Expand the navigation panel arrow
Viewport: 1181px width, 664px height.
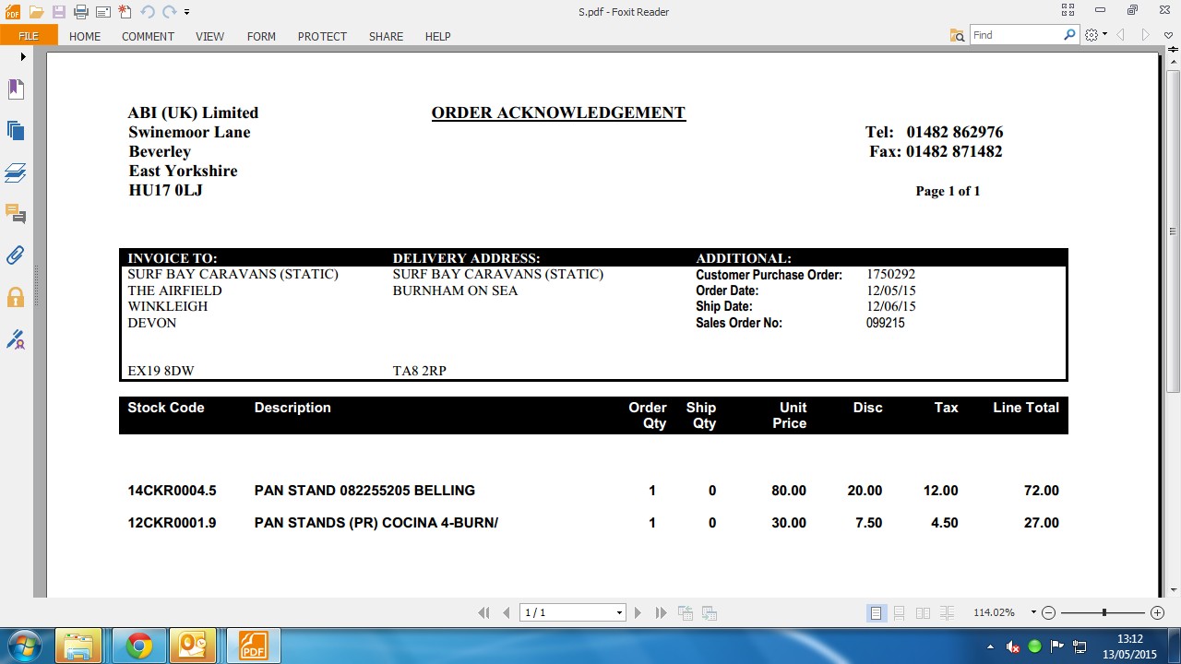pos(23,57)
